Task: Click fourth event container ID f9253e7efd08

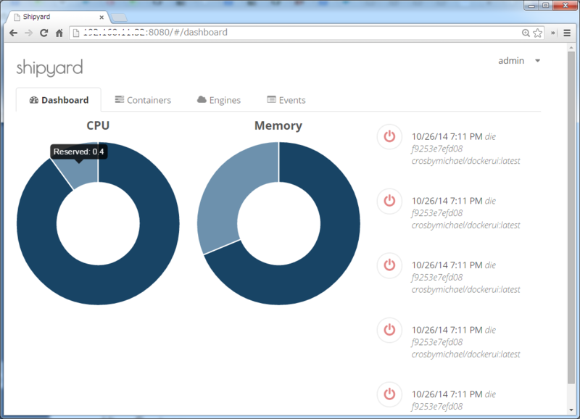Action: click(437, 342)
